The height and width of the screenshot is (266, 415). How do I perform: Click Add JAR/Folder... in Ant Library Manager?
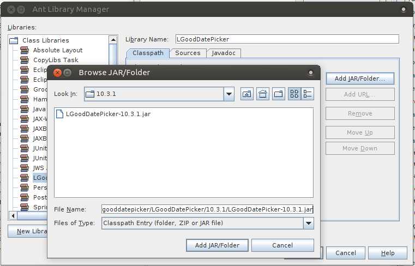coord(360,78)
